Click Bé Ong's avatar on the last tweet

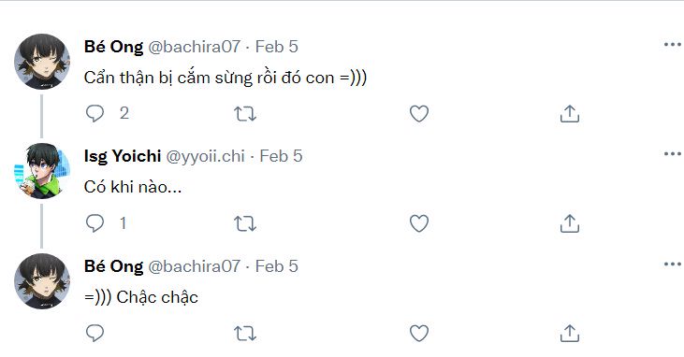point(42,281)
